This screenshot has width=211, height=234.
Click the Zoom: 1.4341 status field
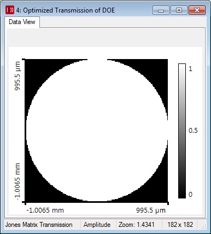point(137,225)
